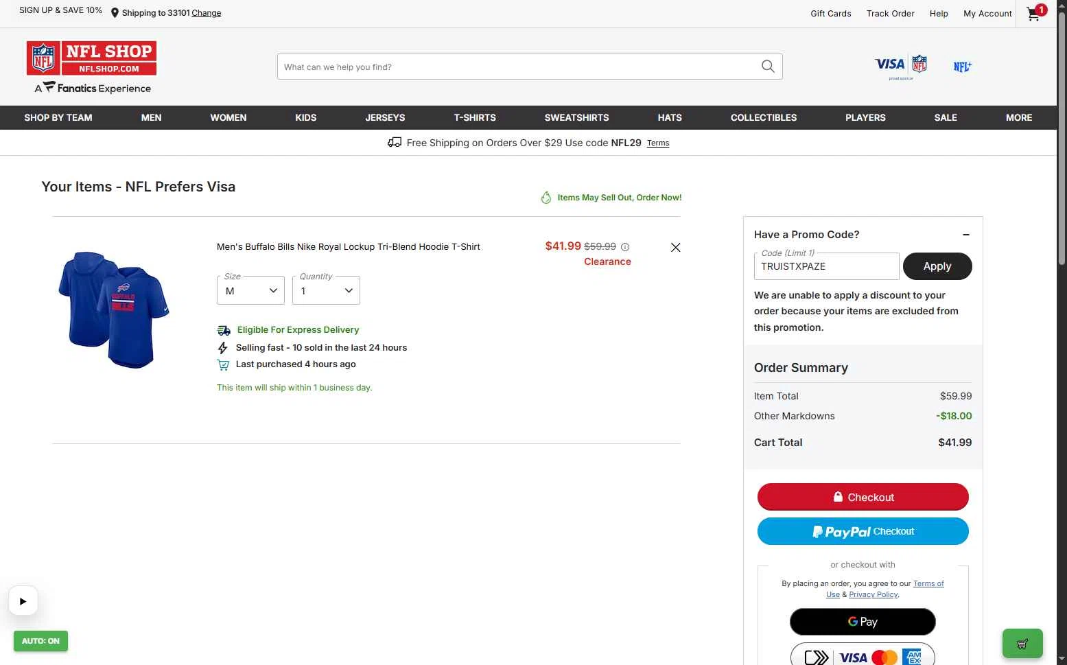Open Track Order link
This screenshot has width=1067, height=665.
[891, 13]
